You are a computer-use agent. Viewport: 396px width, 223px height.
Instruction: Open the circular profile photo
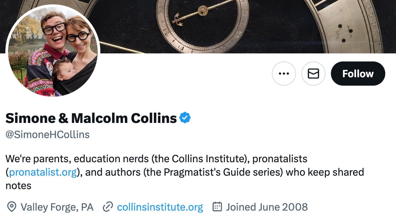[x=53, y=51]
